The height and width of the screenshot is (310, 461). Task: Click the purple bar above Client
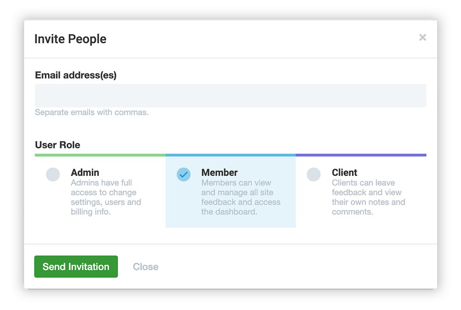[361, 155]
